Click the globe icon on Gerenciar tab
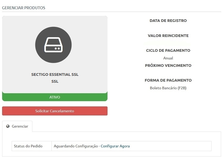The height and width of the screenshot is (159, 224). coord(8,126)
